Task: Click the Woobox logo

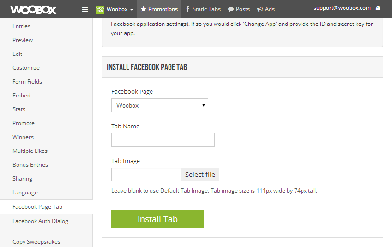Action: tap(33, 10)
